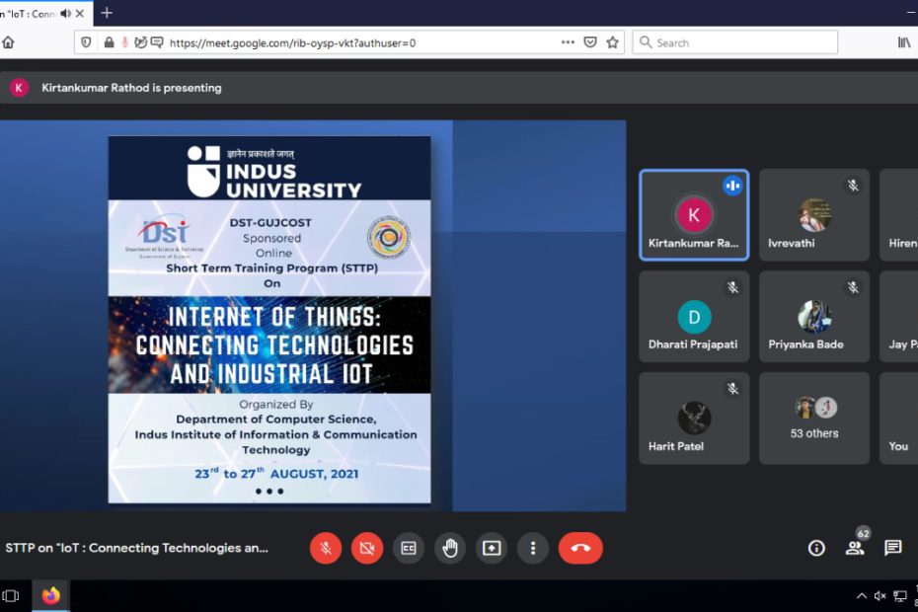Turn on the camera
918x612 pixels.
[x=367, y=548]
